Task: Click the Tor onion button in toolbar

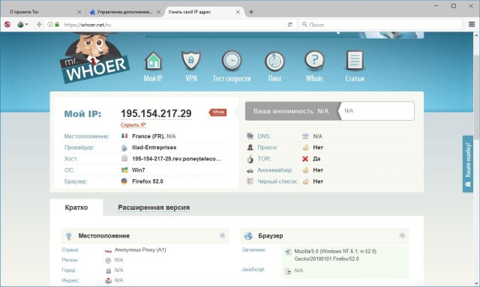Action: coord(20,25)
